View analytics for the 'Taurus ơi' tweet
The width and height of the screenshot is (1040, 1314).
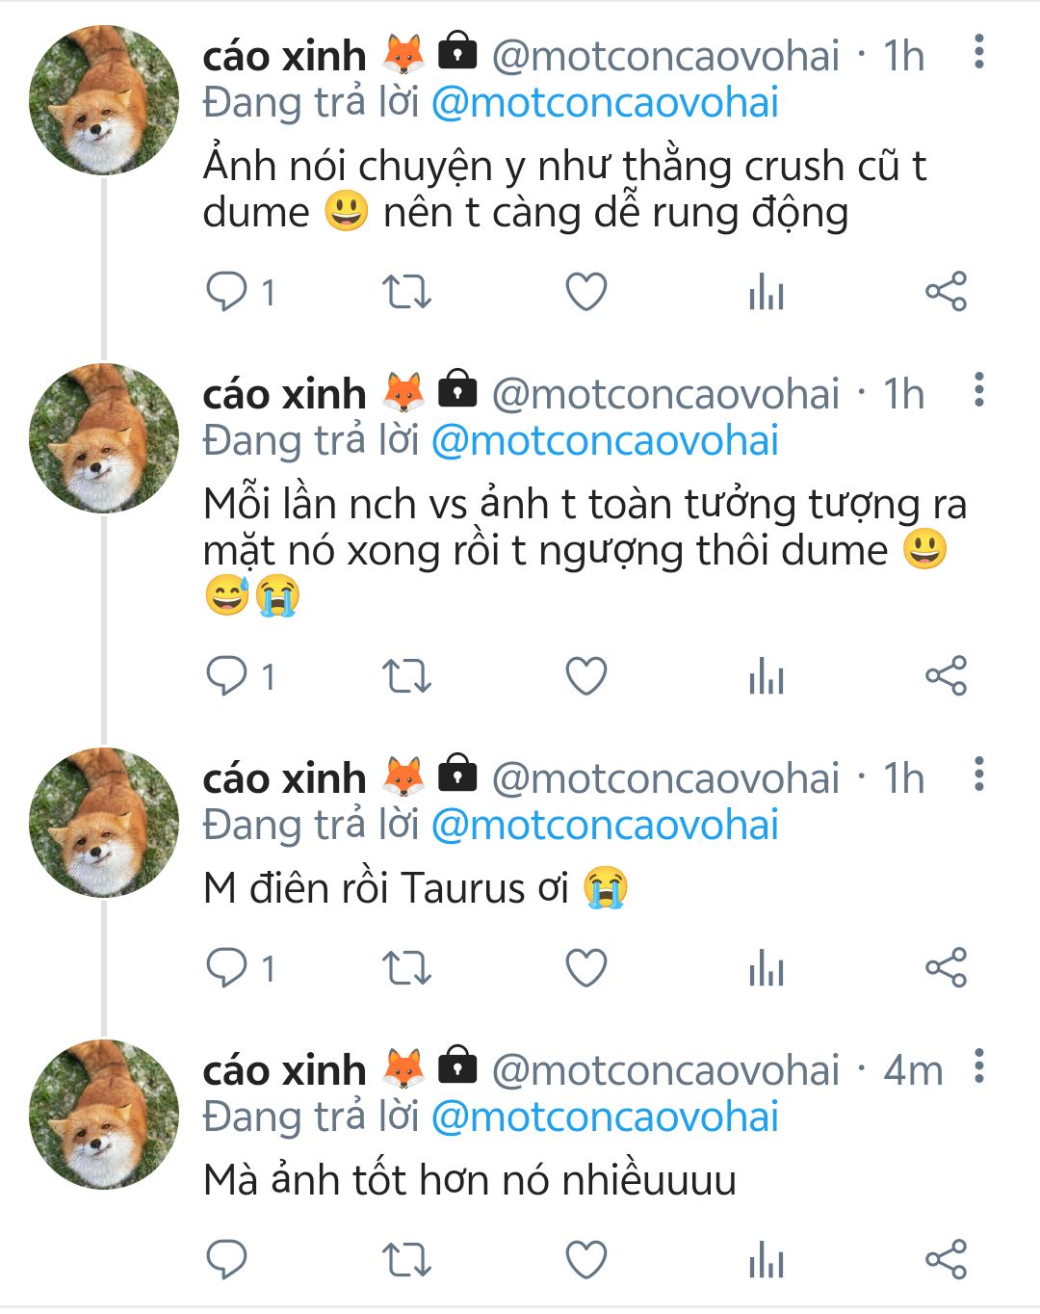[x=767, y=967]
